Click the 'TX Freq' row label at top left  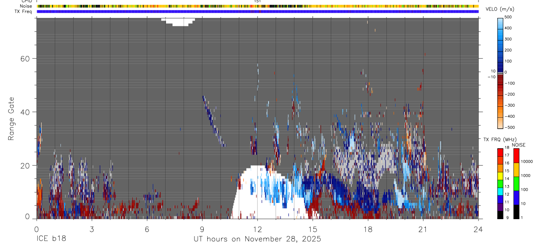click(24, 11)
